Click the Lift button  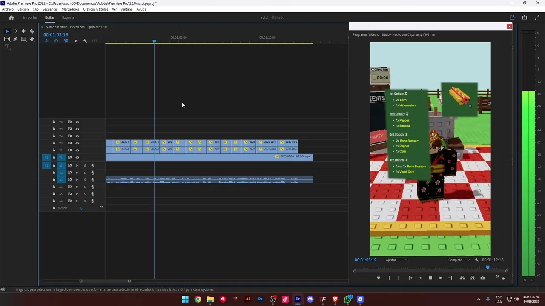pos(462,278)
